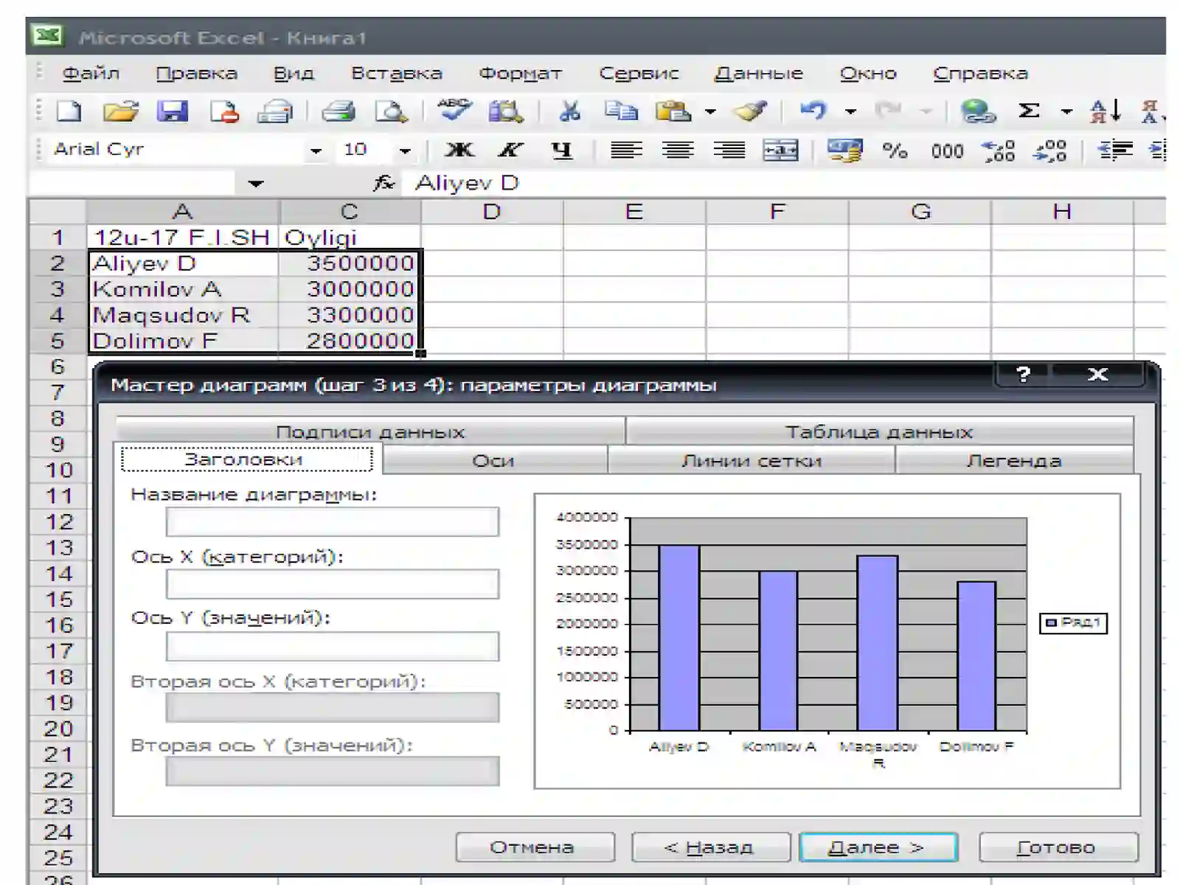Expand the Arial Cyr font dropdown
Viewport: 1180px width, 885px height.
pyautogui.click(x=316, y=151)
